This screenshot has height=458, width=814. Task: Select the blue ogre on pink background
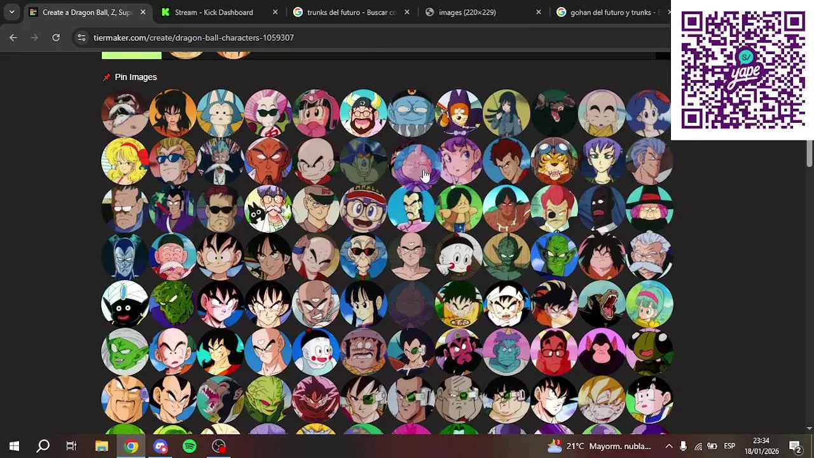tap(507, 352)
